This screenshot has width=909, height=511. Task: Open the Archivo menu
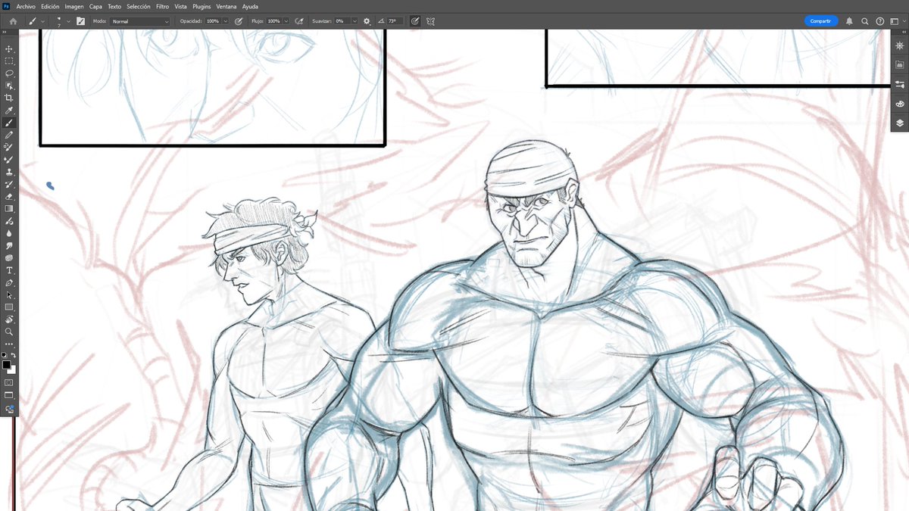point(26,6)
